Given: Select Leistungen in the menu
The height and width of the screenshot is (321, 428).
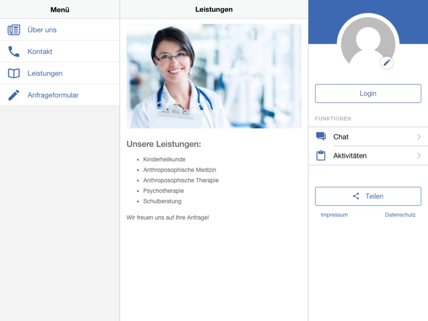Looking at the screenshot, I should tap(60, 73).
